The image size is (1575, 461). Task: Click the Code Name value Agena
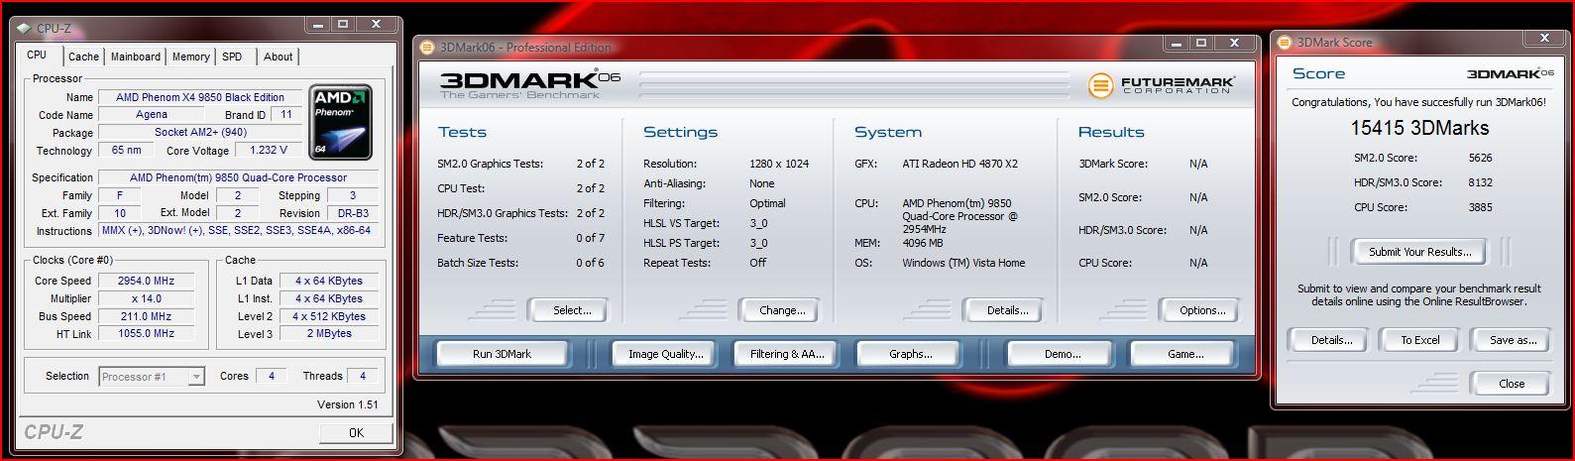click(152, 115)
